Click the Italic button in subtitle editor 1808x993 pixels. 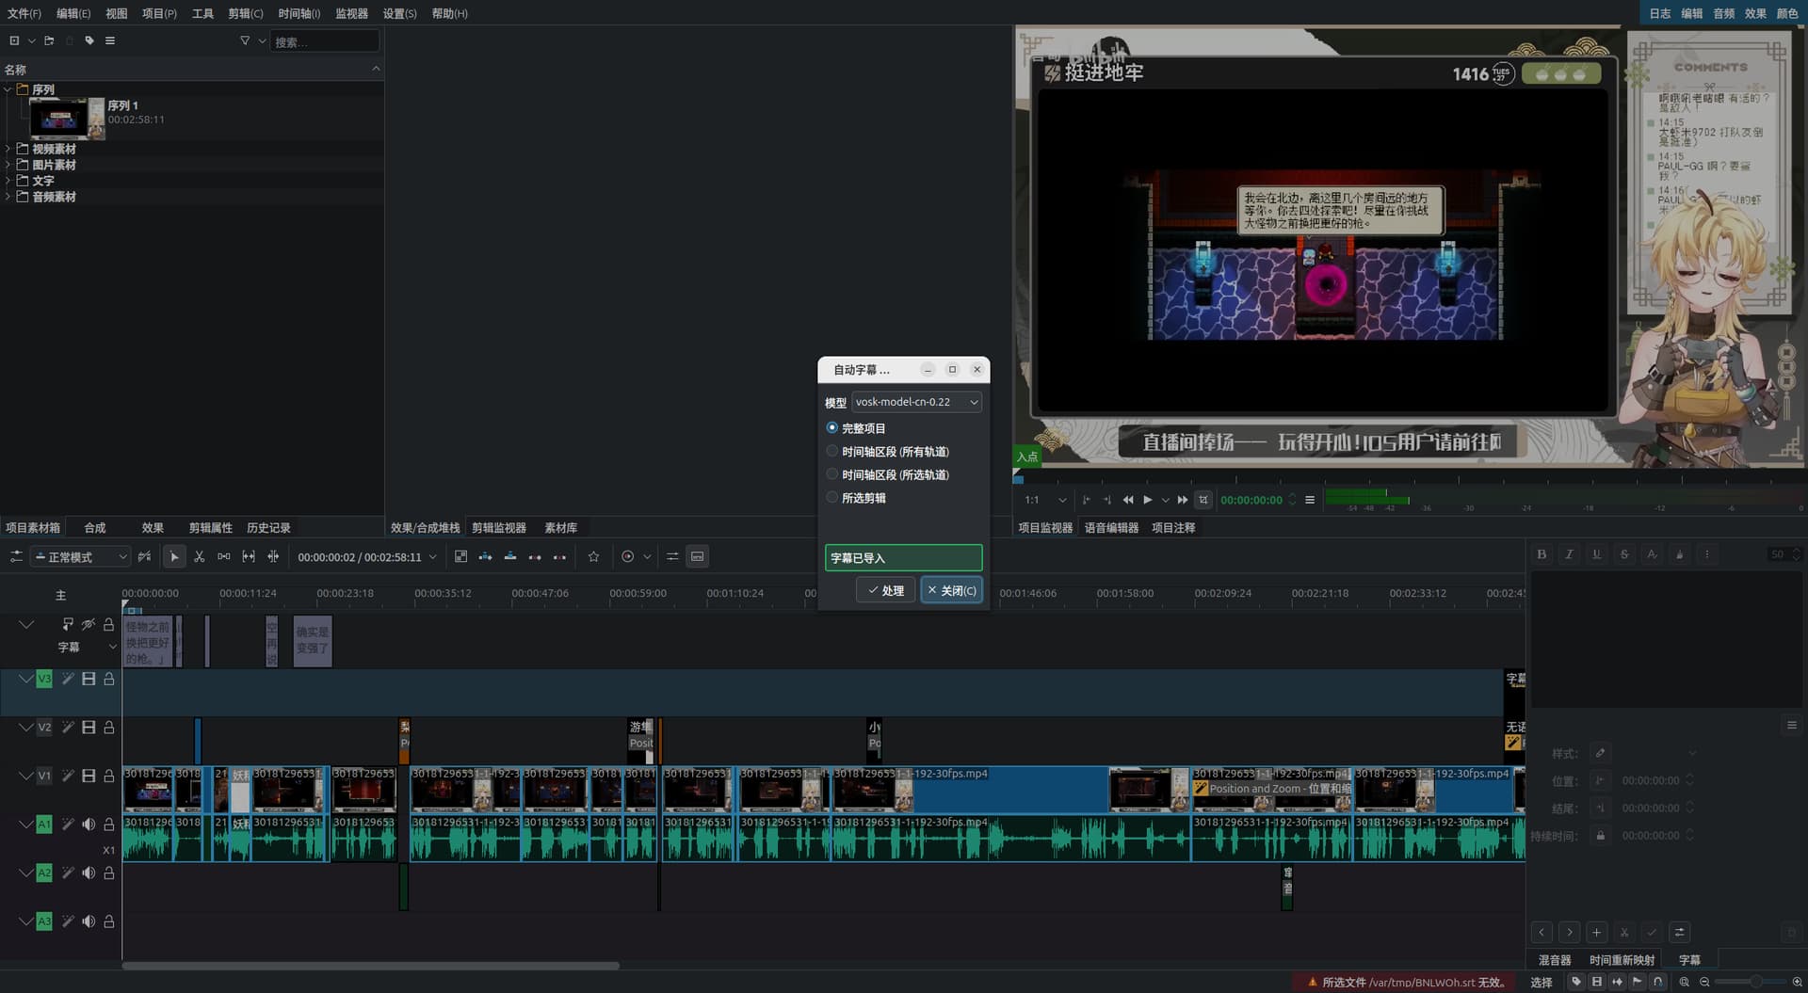point(1569,554)
